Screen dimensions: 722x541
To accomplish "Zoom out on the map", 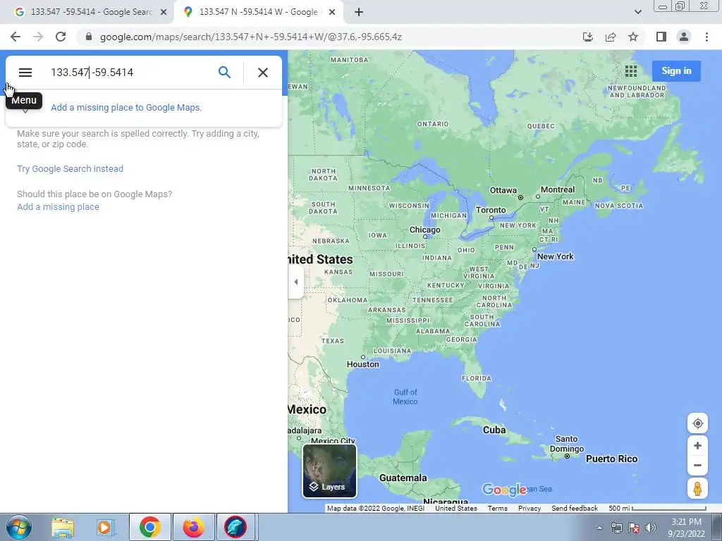I will click(697, 465).
